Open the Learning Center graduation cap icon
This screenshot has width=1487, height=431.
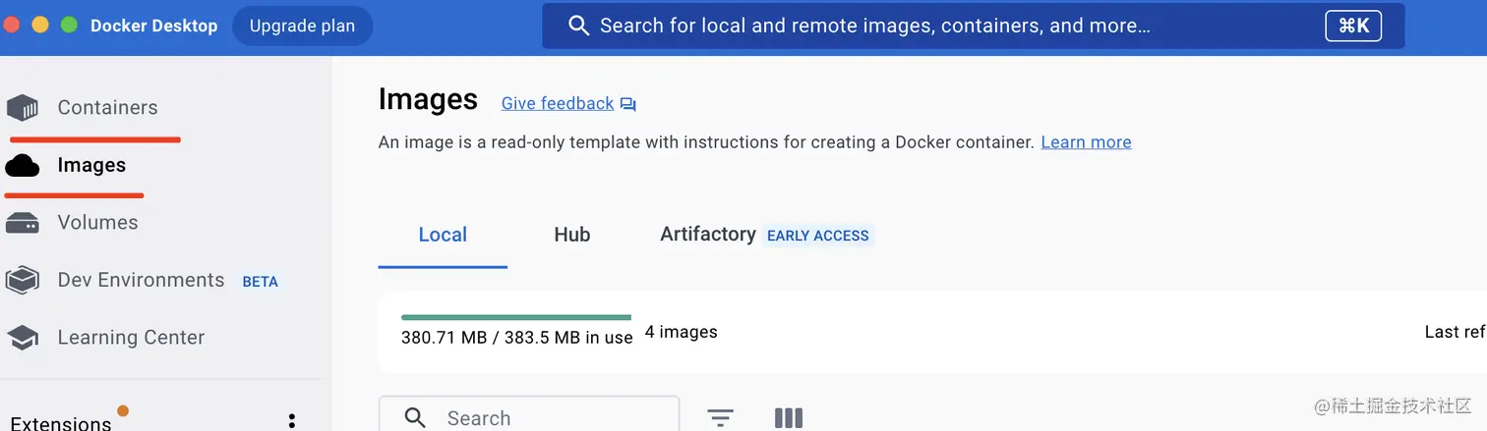pyautogui.click(x=22, y=338)
